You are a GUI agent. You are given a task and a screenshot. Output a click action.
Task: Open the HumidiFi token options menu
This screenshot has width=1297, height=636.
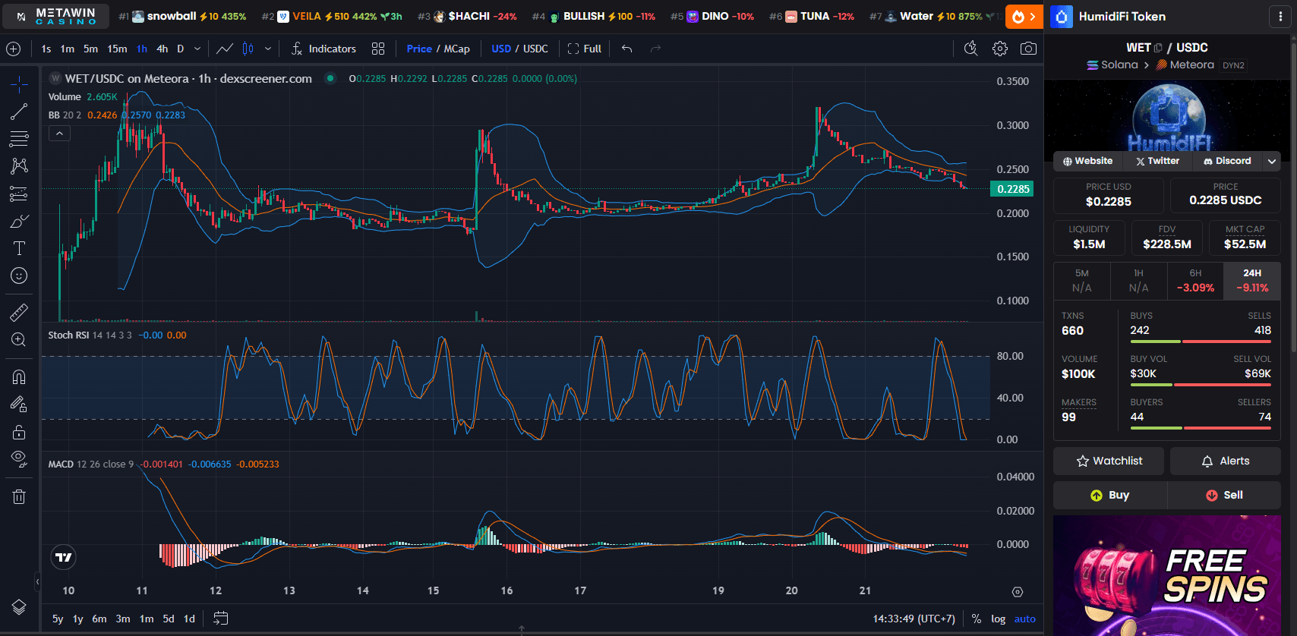click(x=1280, y=16)
